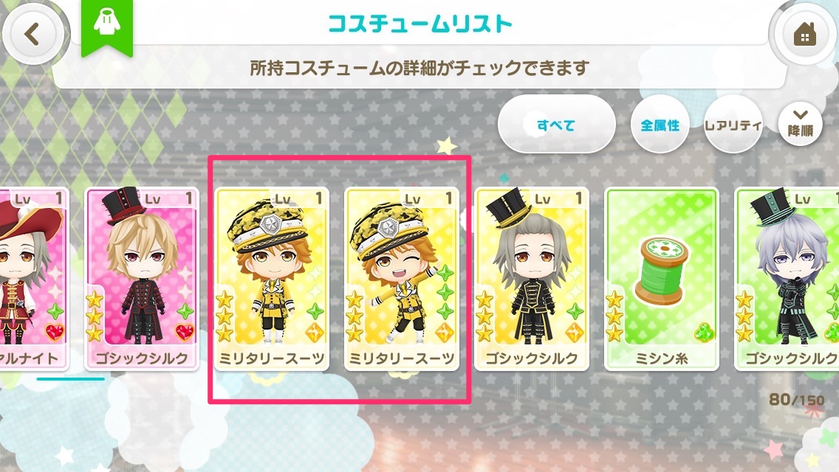Open the 全属性 attribute filter
The width and height of the screenshot is (839, 472).
pos(660,125)
